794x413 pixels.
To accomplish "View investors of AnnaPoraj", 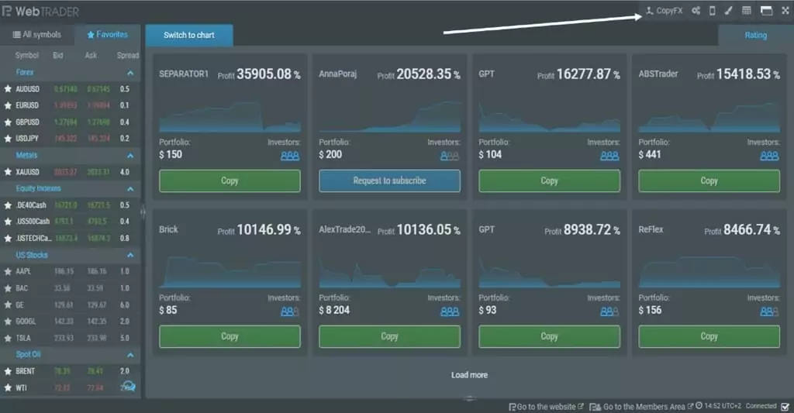I will pyautogui.click(x=450, y=156).
